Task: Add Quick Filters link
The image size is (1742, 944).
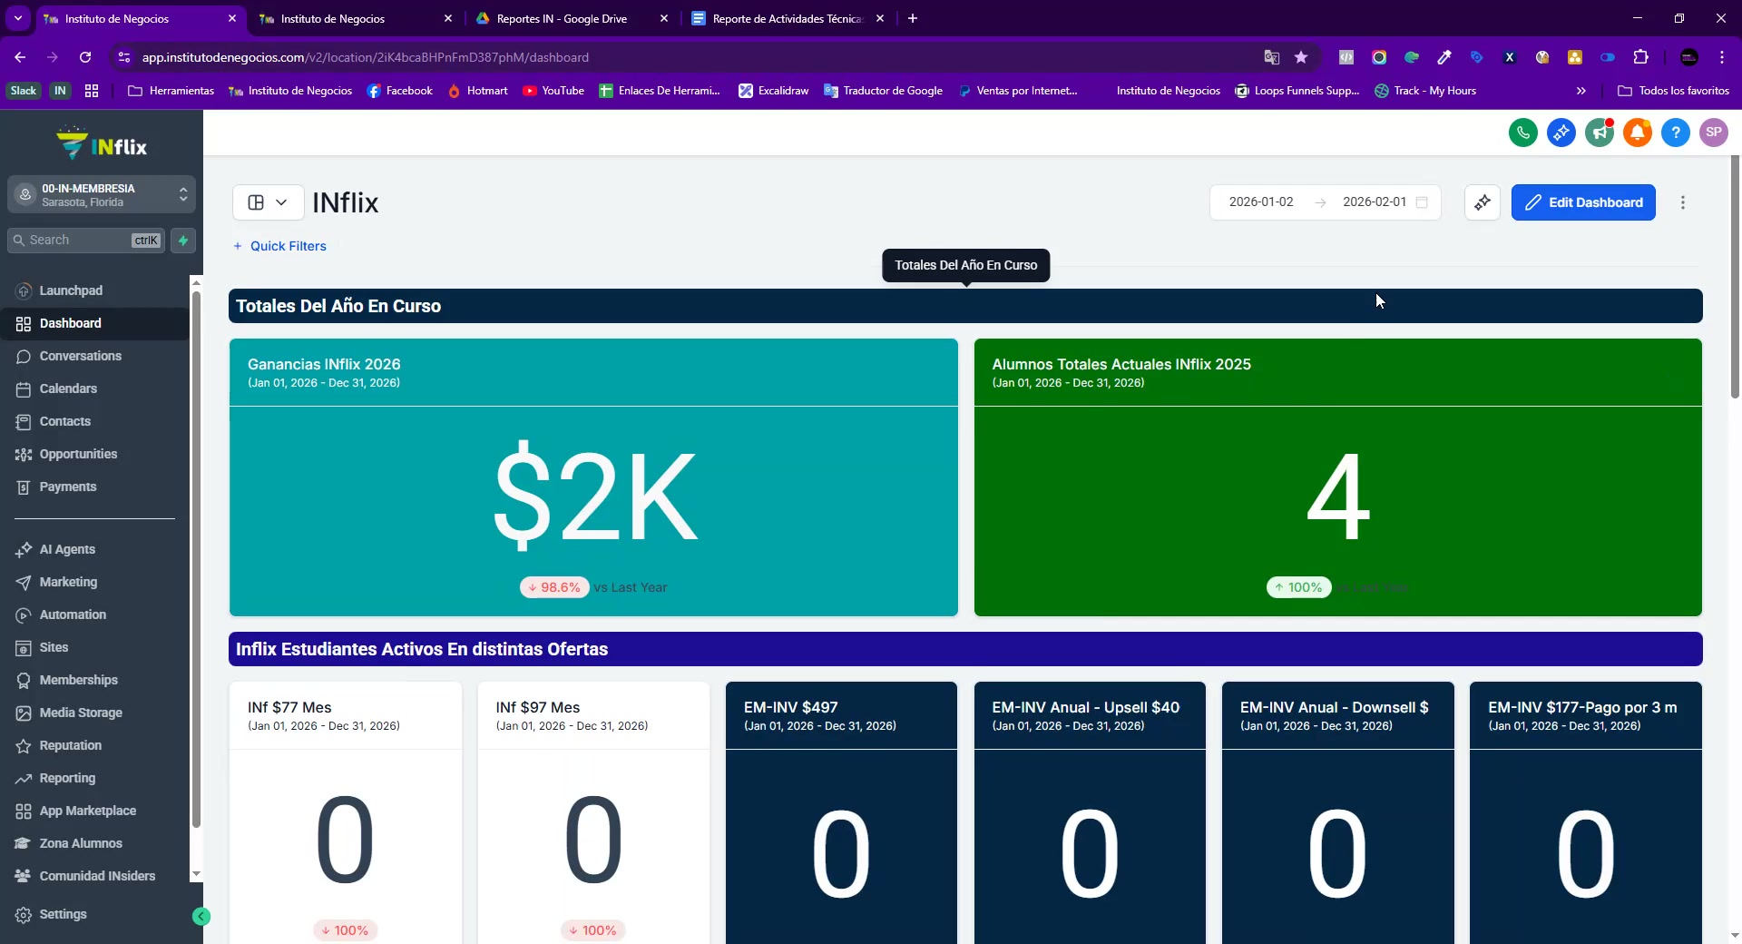Action: click(x=279, y=246)
